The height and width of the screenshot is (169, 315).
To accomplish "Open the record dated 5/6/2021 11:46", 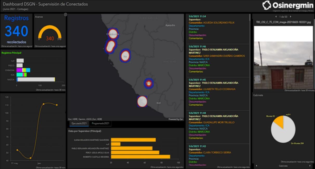I will (217, 61).
